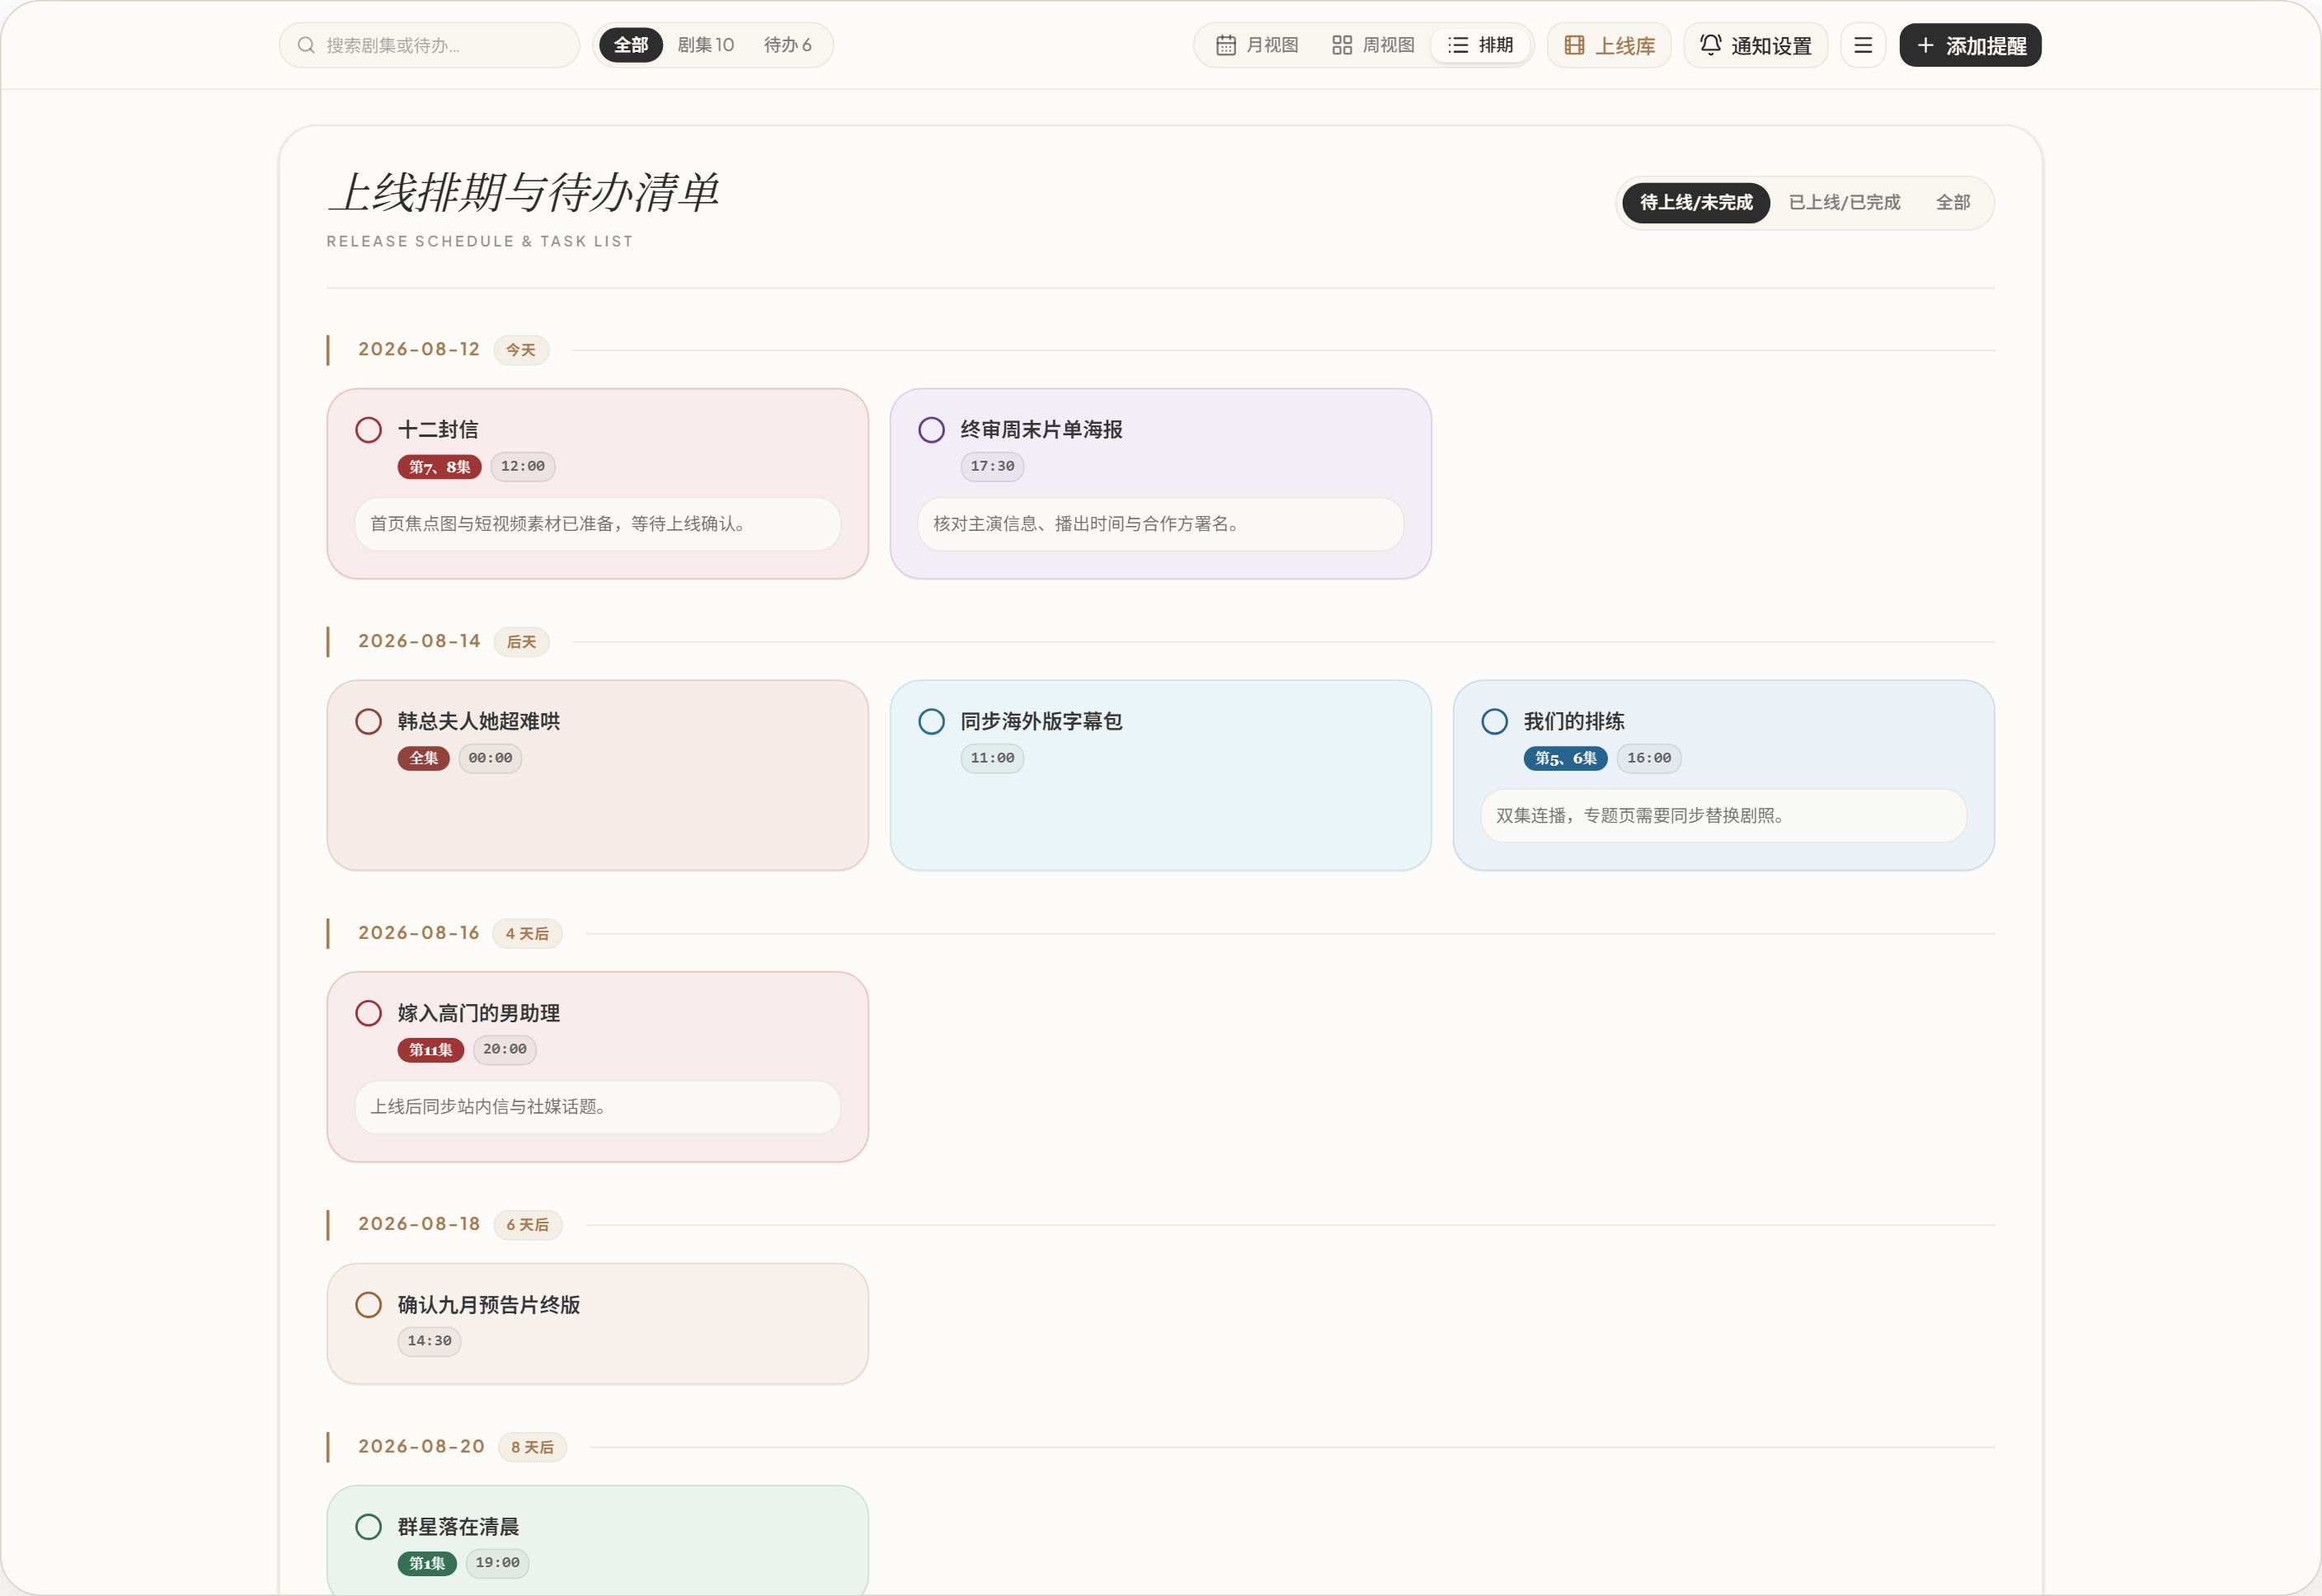Click the 第5、6集 episode badge
Viewport: 2322px width, 1596px height.
click(1565, 758)
